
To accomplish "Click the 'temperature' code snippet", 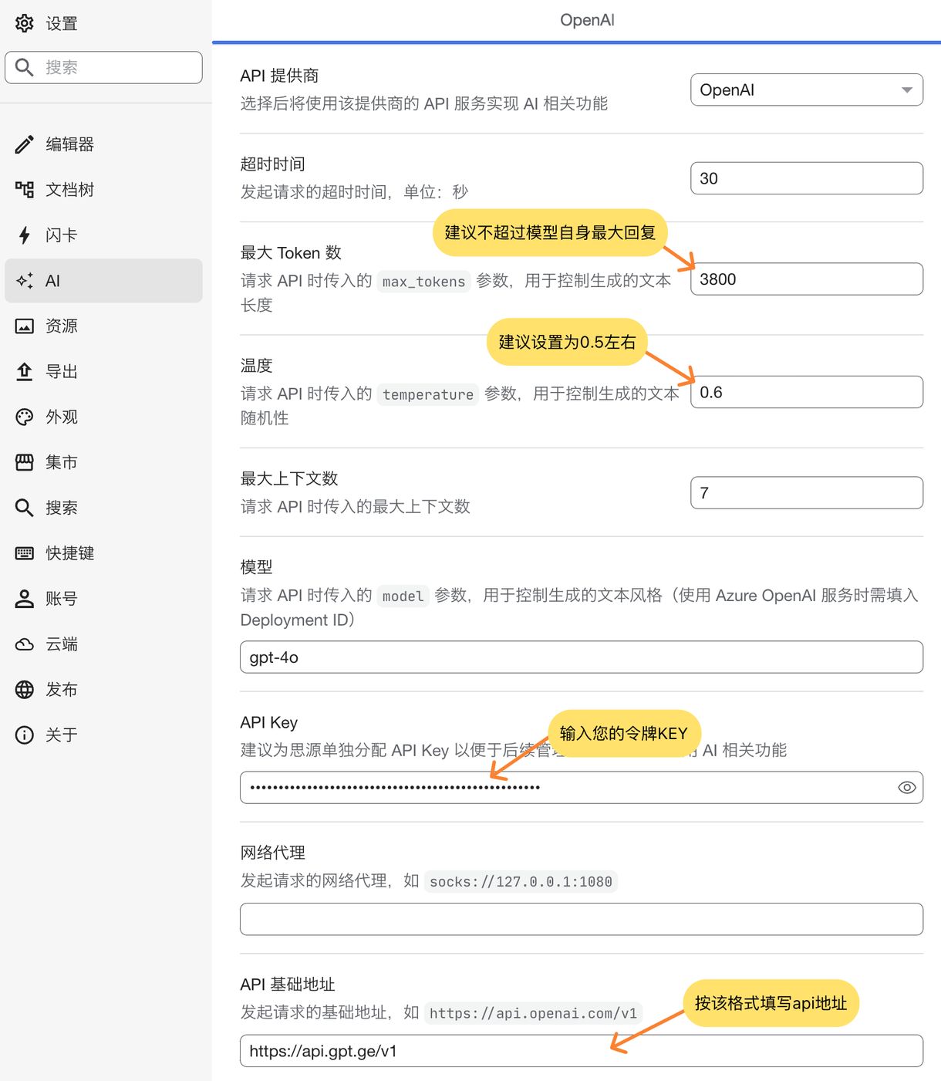I will (428, 394).
